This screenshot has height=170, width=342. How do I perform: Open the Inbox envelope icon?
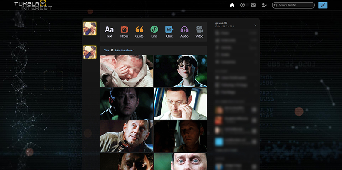(x=253, y=5)
